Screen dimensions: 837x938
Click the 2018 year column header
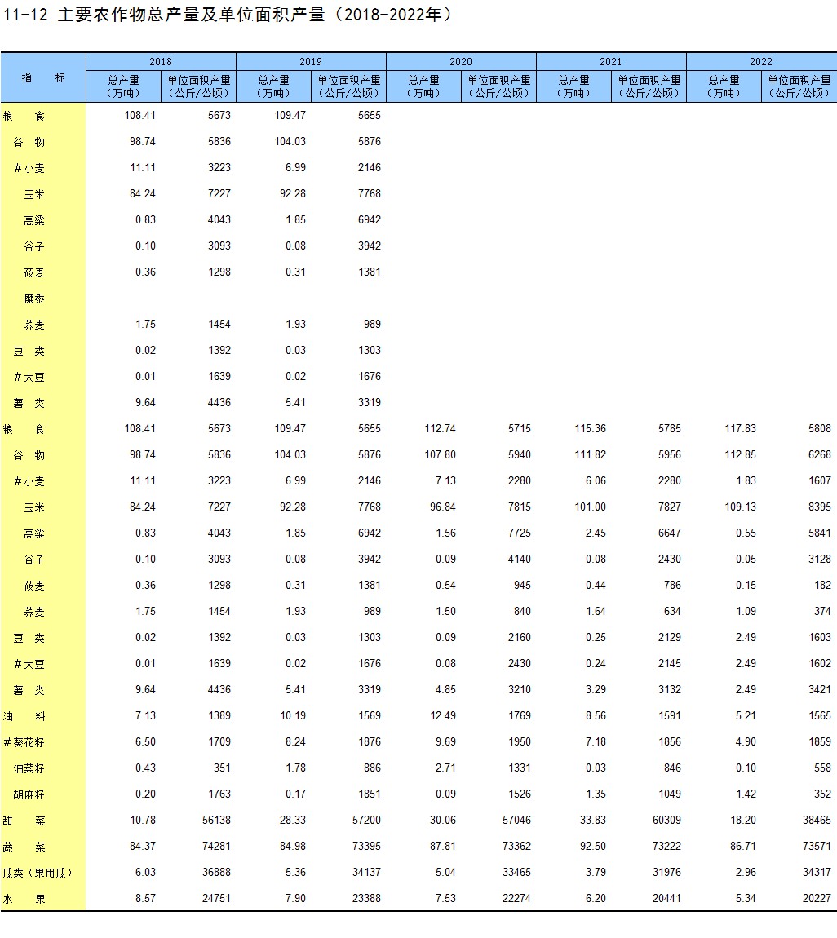point(161,62)
